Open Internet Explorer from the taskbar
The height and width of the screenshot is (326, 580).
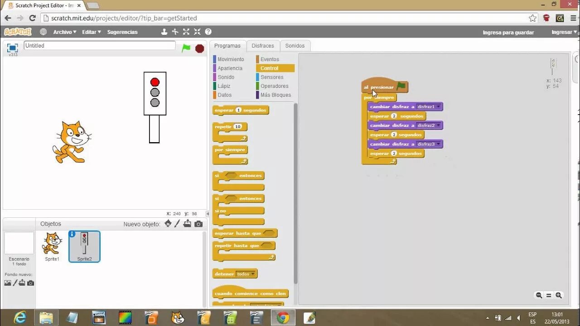pos(20,318)
